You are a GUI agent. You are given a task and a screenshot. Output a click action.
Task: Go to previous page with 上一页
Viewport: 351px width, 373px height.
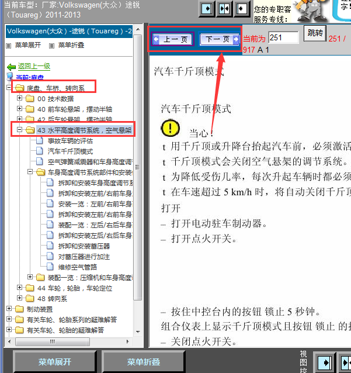tap(172, 39)
